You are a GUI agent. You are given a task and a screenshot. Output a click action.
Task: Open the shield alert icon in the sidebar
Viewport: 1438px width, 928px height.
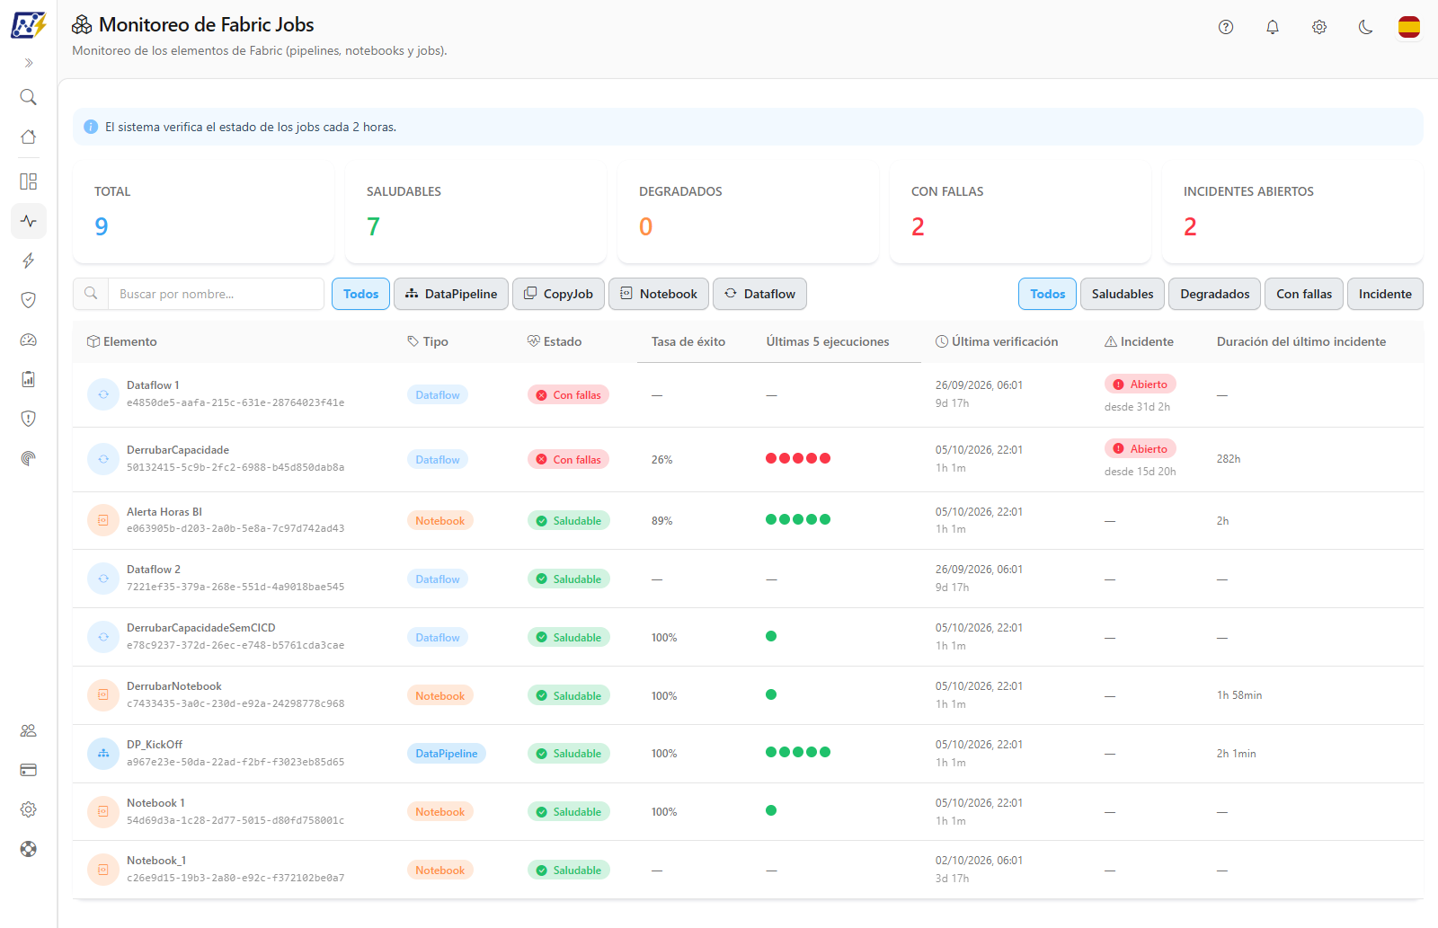pyautogui.click(x=29, y=419)
